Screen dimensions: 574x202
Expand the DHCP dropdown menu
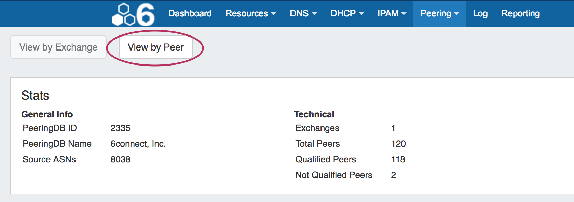click(347, 13)
